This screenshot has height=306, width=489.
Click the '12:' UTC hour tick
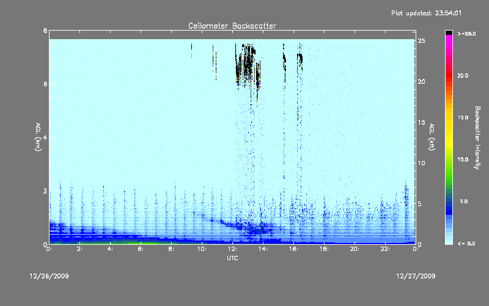[x=232, y=249]
